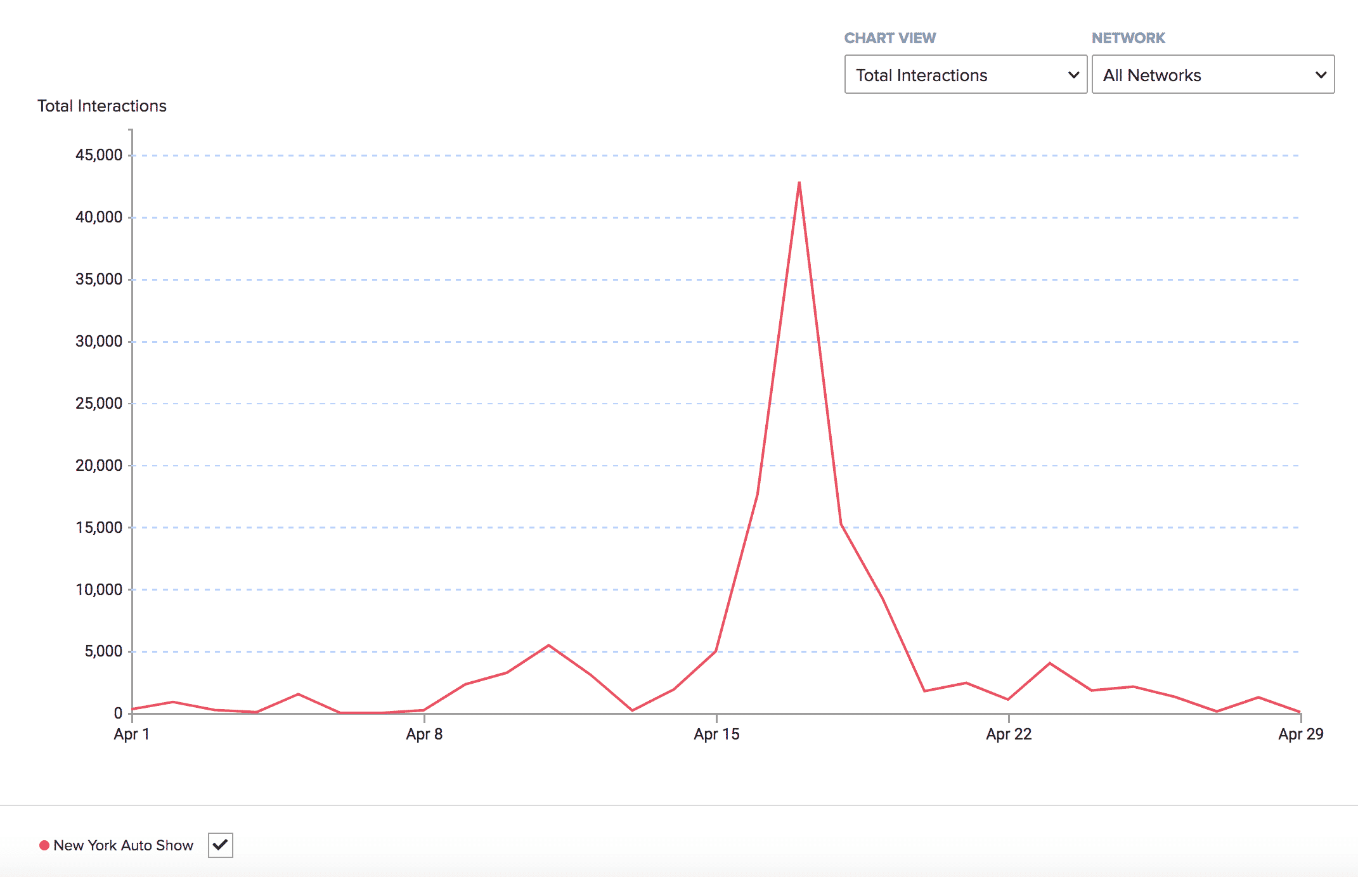Toggle the New York Auto Show checkbox

(220, 845)
